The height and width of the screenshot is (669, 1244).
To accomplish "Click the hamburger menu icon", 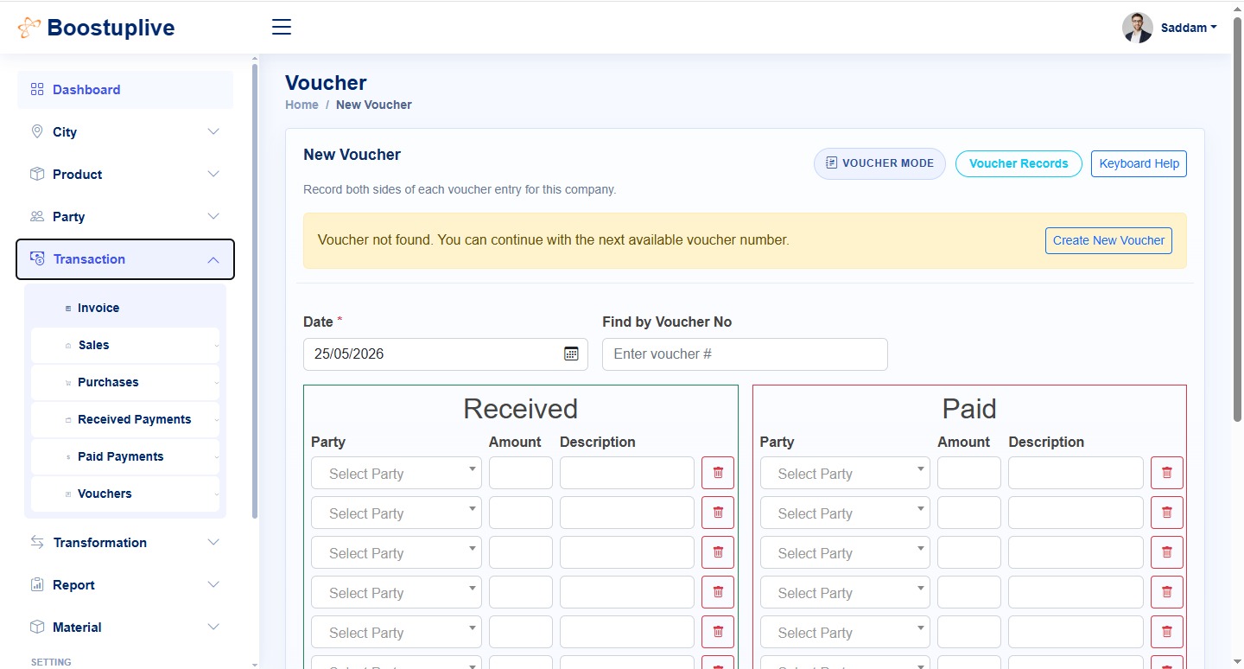I will tap(282, 27).
